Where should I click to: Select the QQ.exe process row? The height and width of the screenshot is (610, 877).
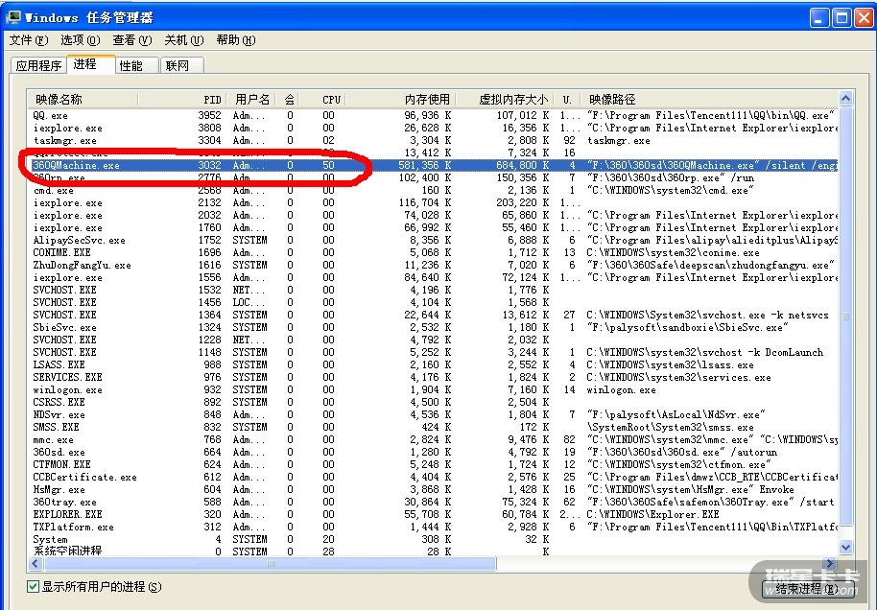(x=433, y=115)
